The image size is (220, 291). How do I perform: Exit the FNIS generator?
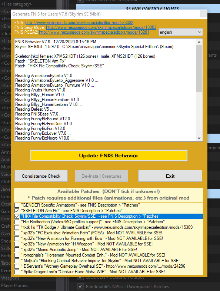170,176
